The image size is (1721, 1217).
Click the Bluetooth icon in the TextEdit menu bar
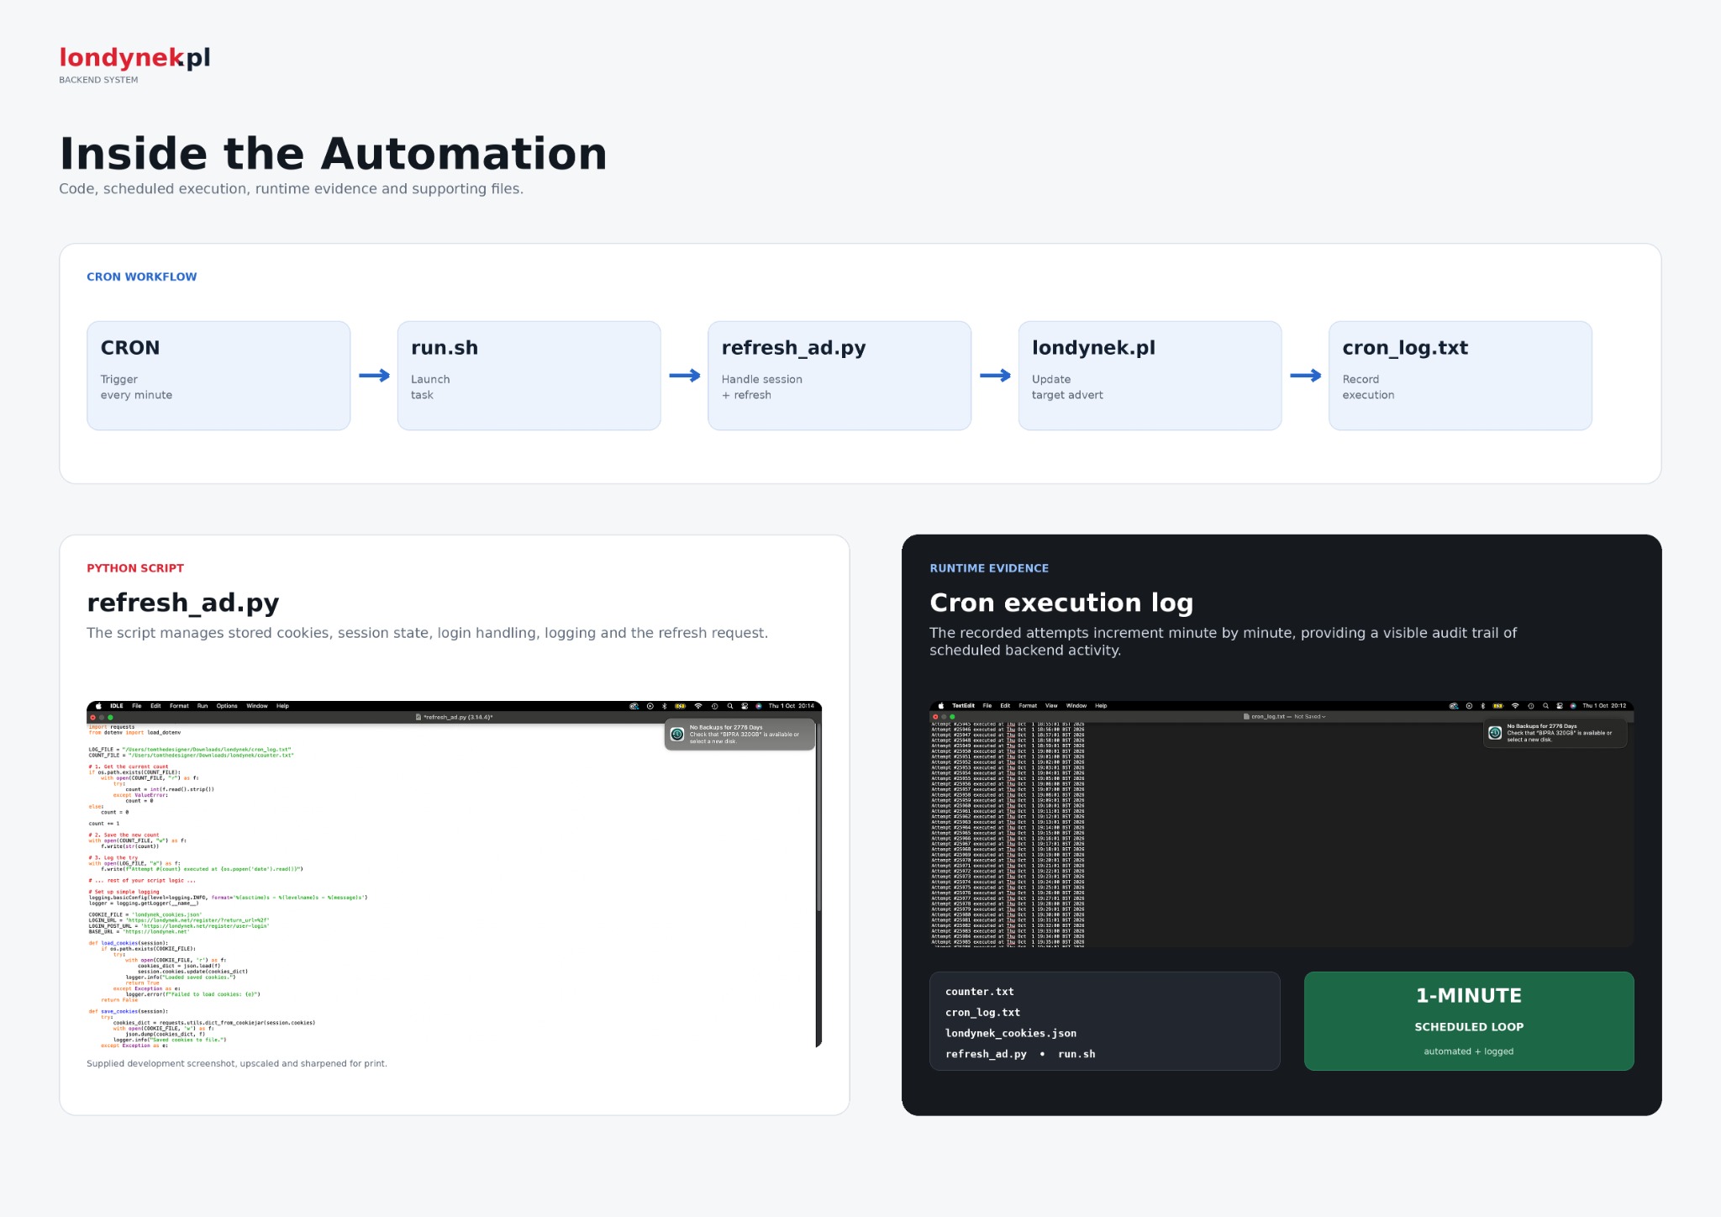pyautogui.click(x=1482, y=706)
